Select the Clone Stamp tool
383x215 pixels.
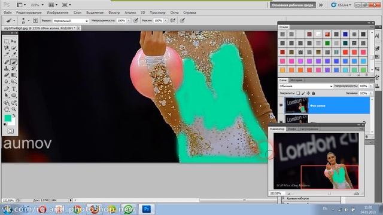(x=7, y=69)
